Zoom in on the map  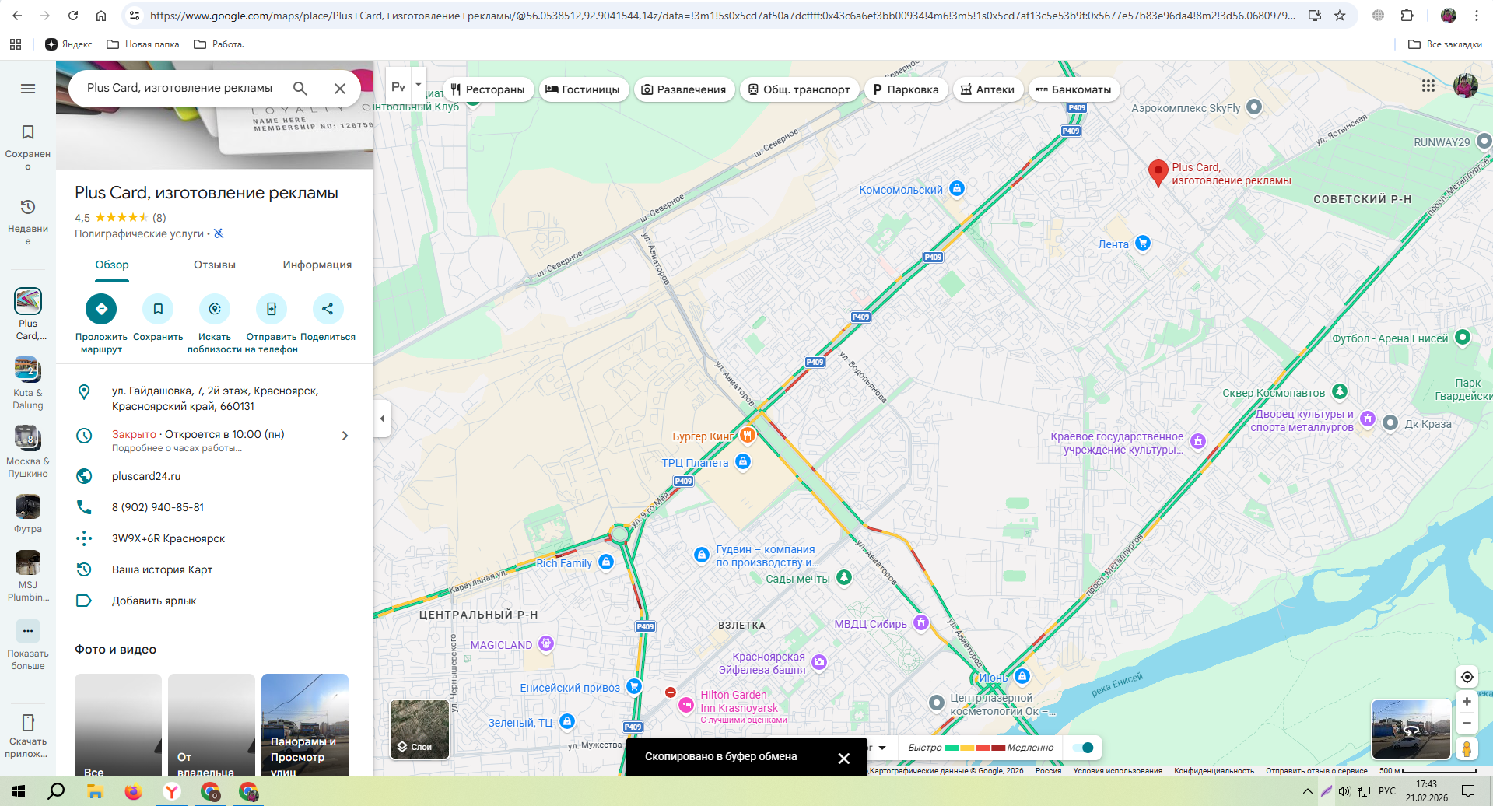tap(1467, 702)
